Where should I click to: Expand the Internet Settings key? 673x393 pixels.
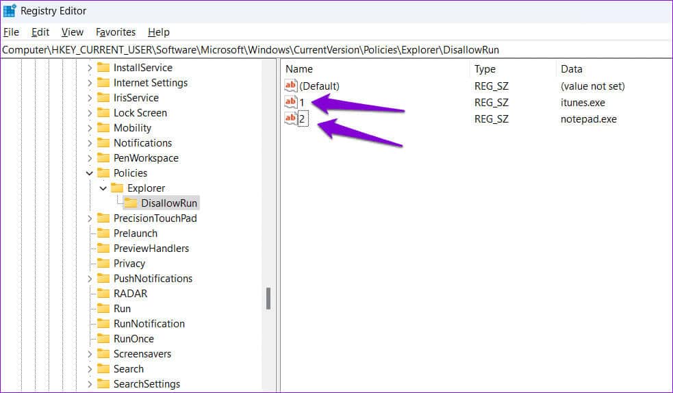tap(89, 83)
